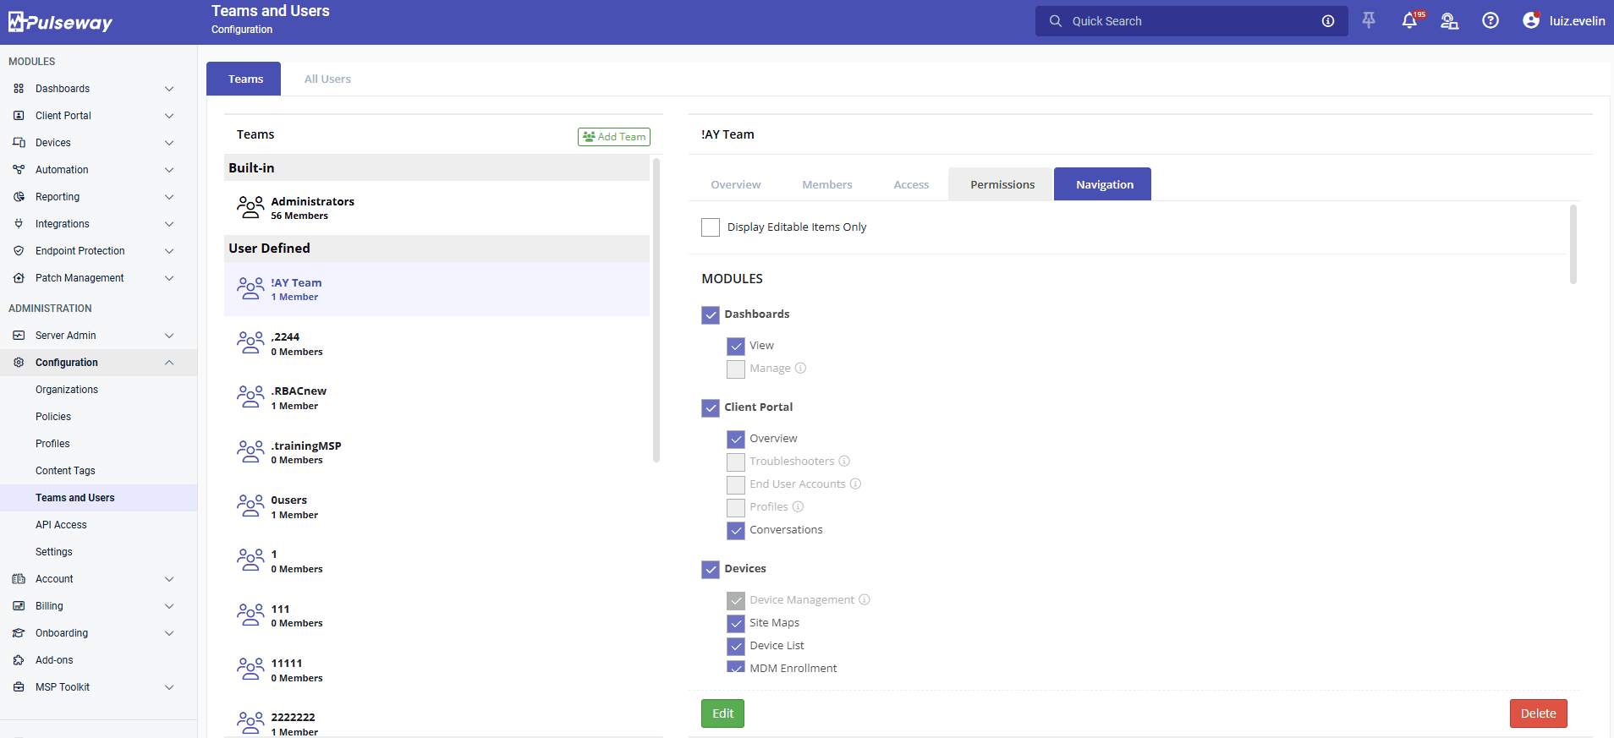Expand the Devices sidebar chevron
This screenshot has height=738, width=1614.
(169, 143)
